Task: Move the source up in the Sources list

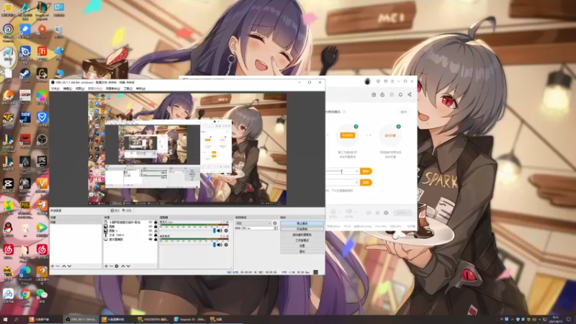Action: [123, 266]
